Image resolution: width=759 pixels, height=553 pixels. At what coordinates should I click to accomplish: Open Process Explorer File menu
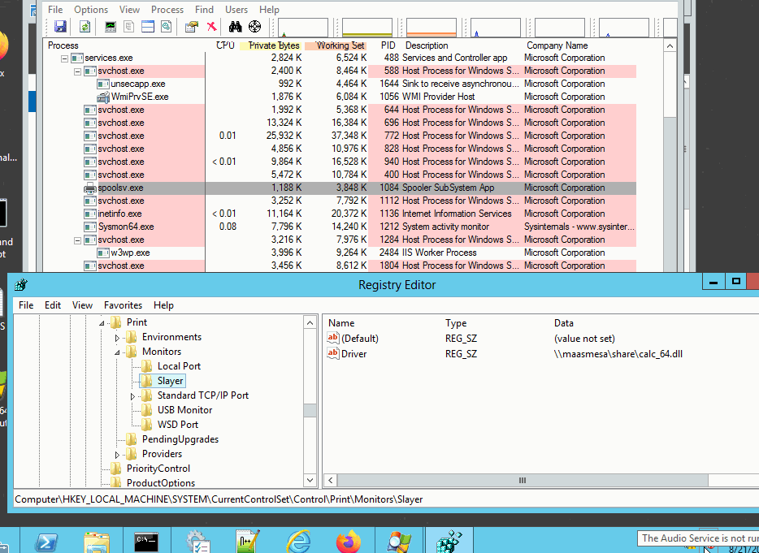pos(55,10)
